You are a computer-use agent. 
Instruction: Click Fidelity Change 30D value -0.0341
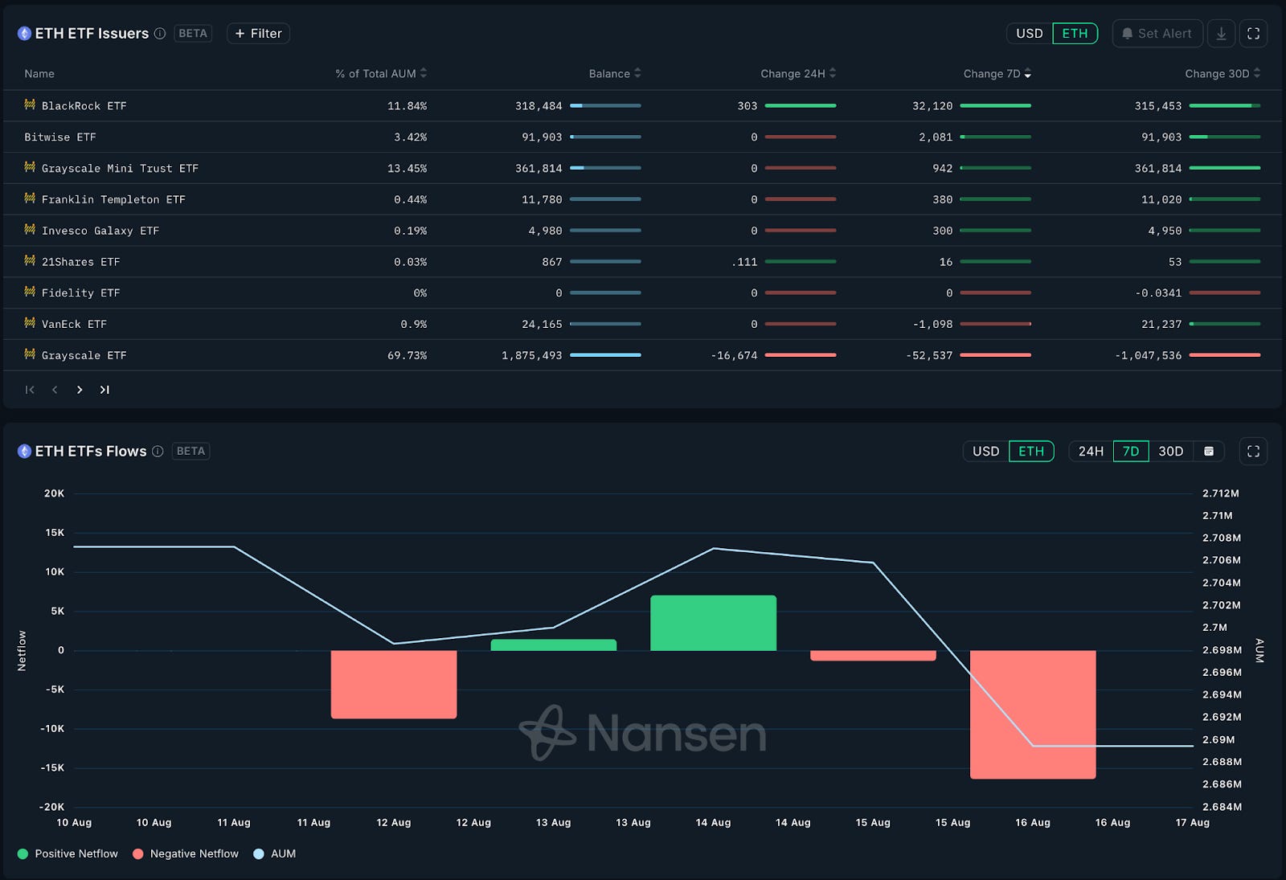coord(1158,293)
